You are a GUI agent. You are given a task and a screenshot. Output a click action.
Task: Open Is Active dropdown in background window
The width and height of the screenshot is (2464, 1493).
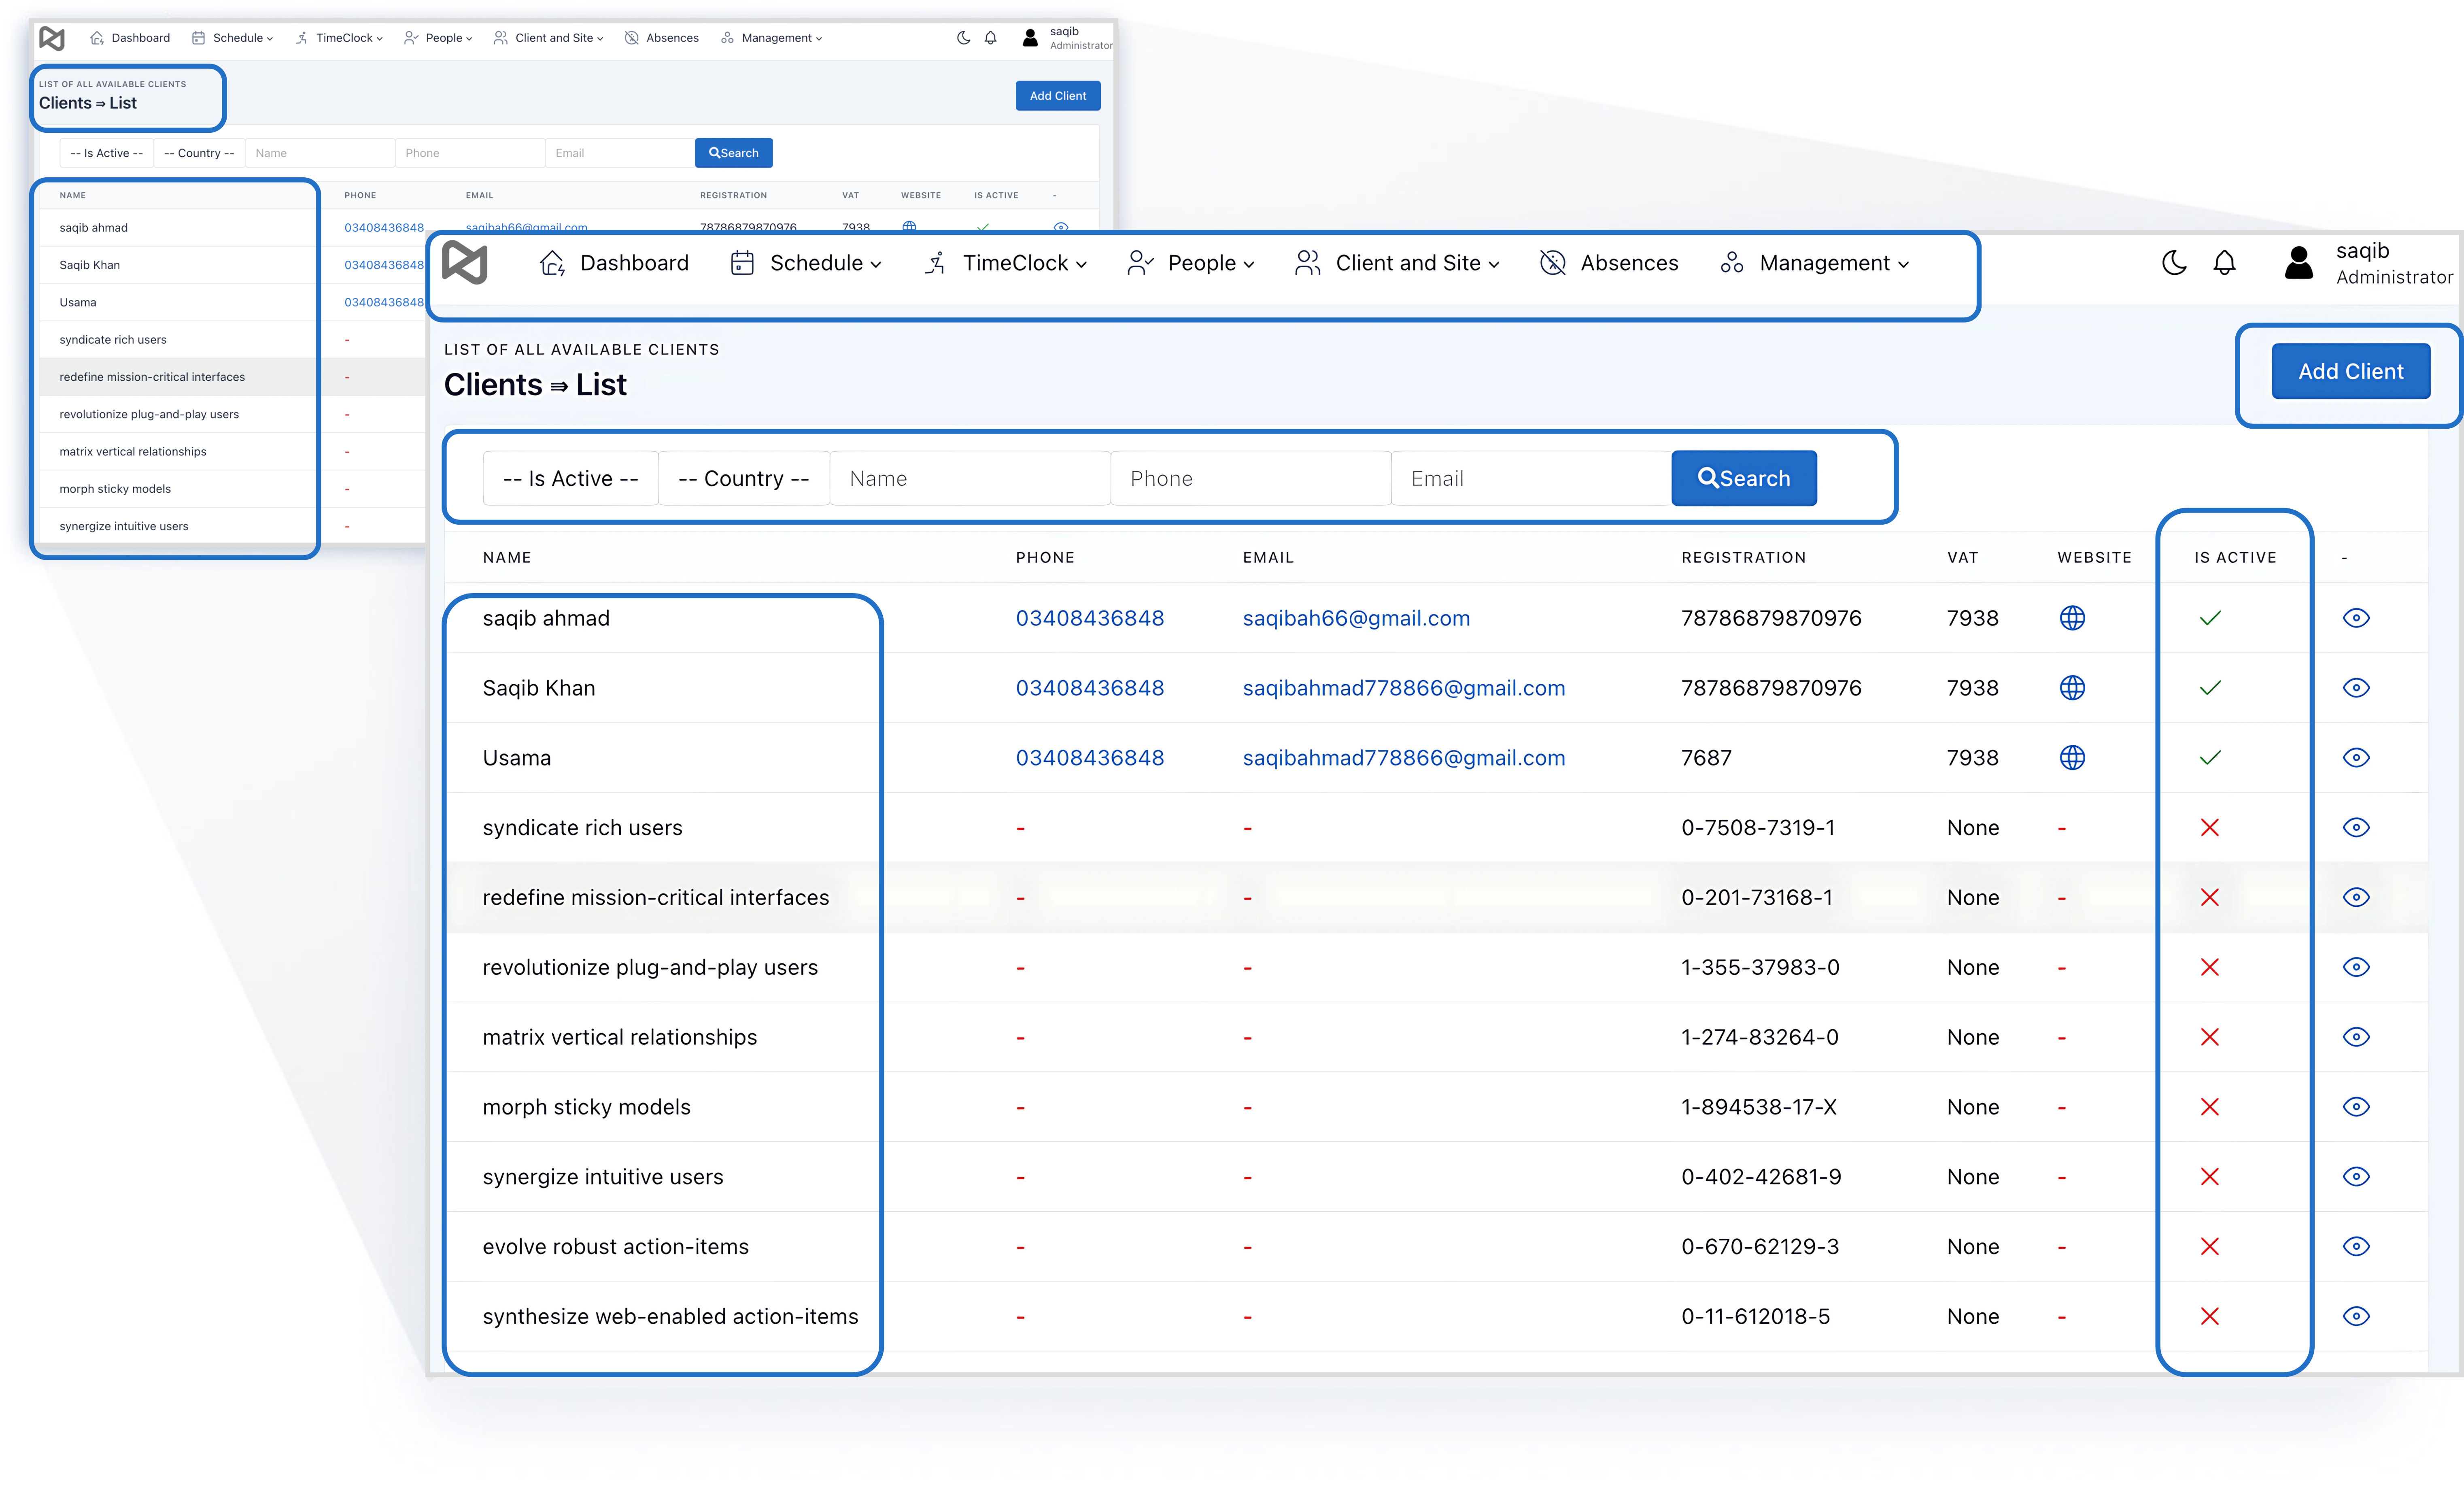click(x=107, y=153)
